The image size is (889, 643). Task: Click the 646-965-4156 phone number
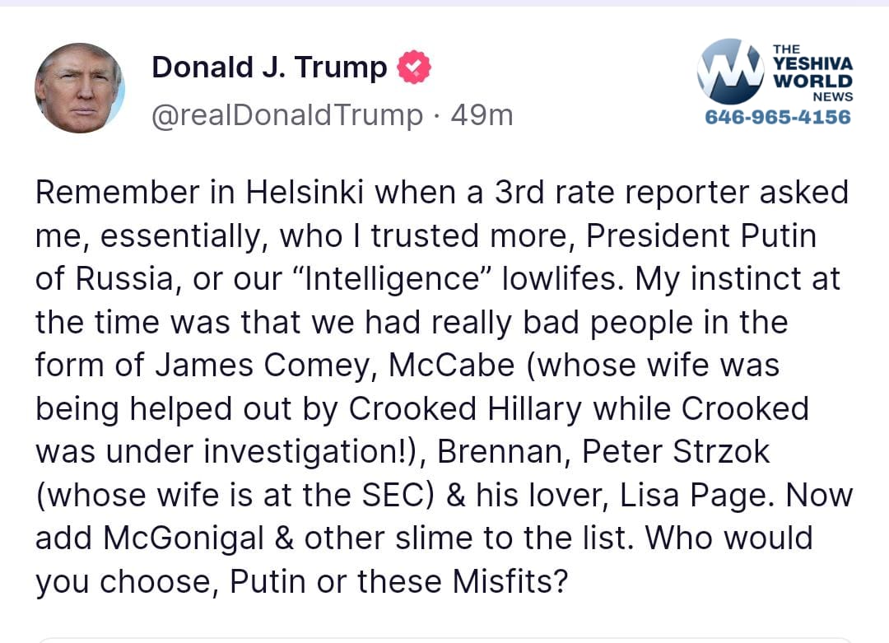click(x=778, y=117)
